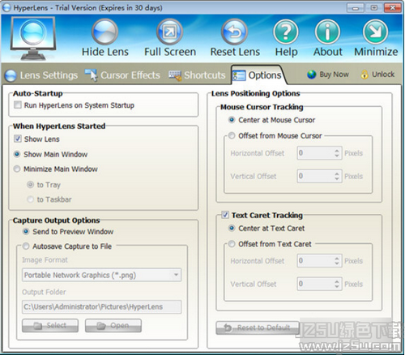Click the Cursor Effects pointer icon
This screenshot has width=405, height=355.
(x=91, y=75)
